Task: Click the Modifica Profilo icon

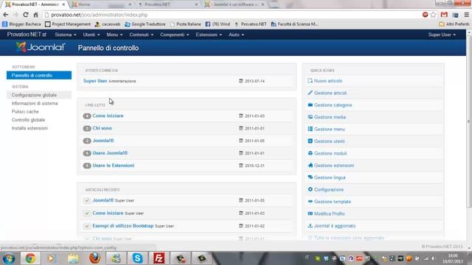Action: (x=310, y=213)
